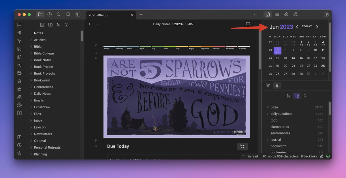Open Obsidian settings gear
Screen dimensions: 346x178
pos(19,153)
